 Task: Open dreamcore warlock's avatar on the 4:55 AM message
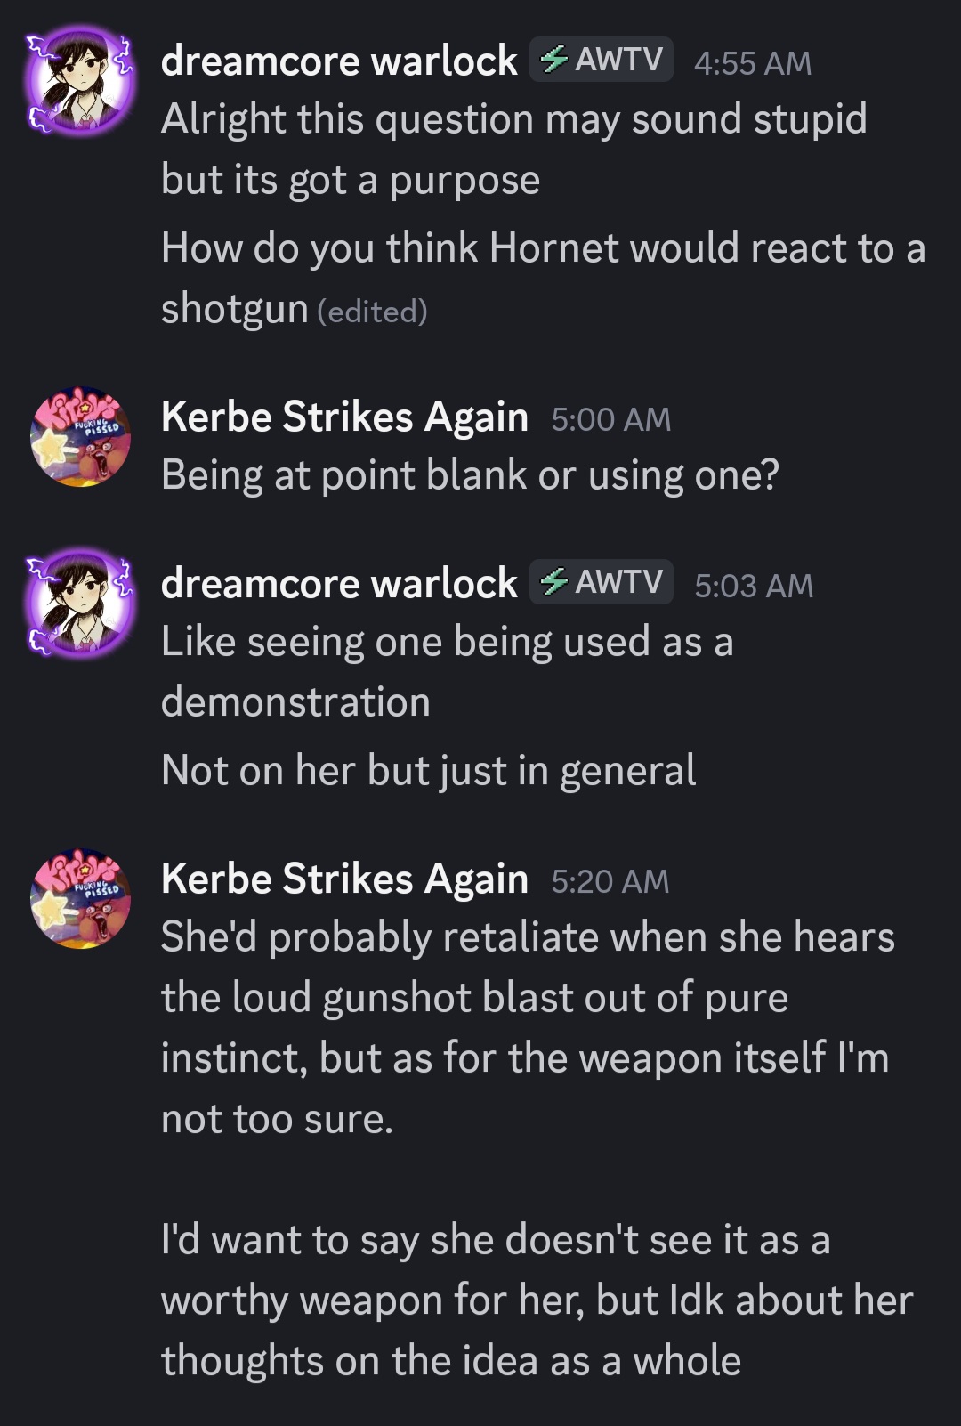pos(80,81)
